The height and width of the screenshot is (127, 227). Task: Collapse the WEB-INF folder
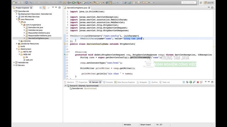pyautogui.click(x=20, y=54)
